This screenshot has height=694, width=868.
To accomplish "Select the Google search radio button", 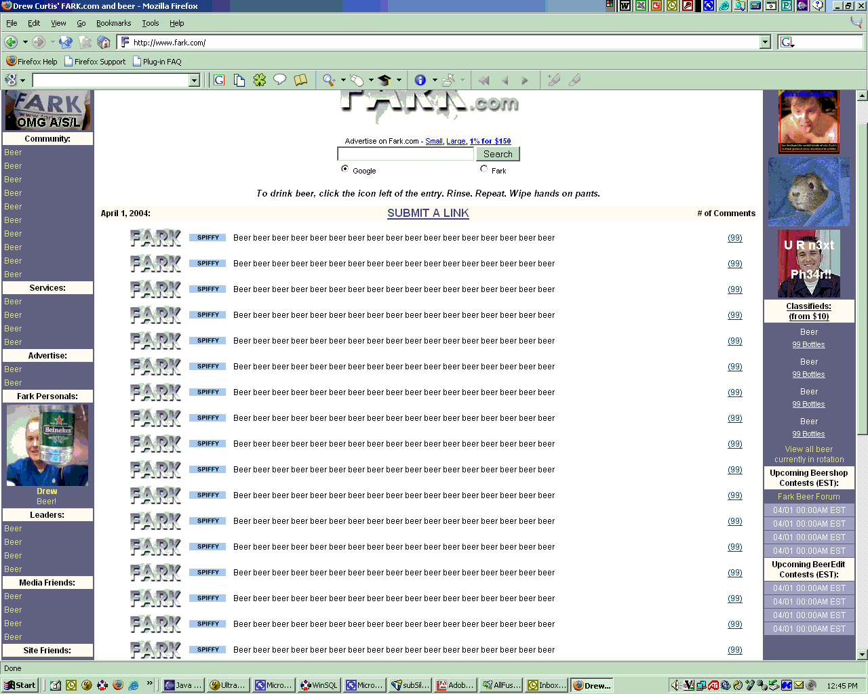I will tap(345, 169).
